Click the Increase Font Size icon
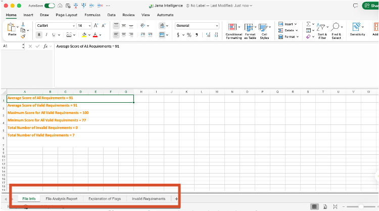The width and height of the screenshot is (379, 211). [x=96, y=25]
